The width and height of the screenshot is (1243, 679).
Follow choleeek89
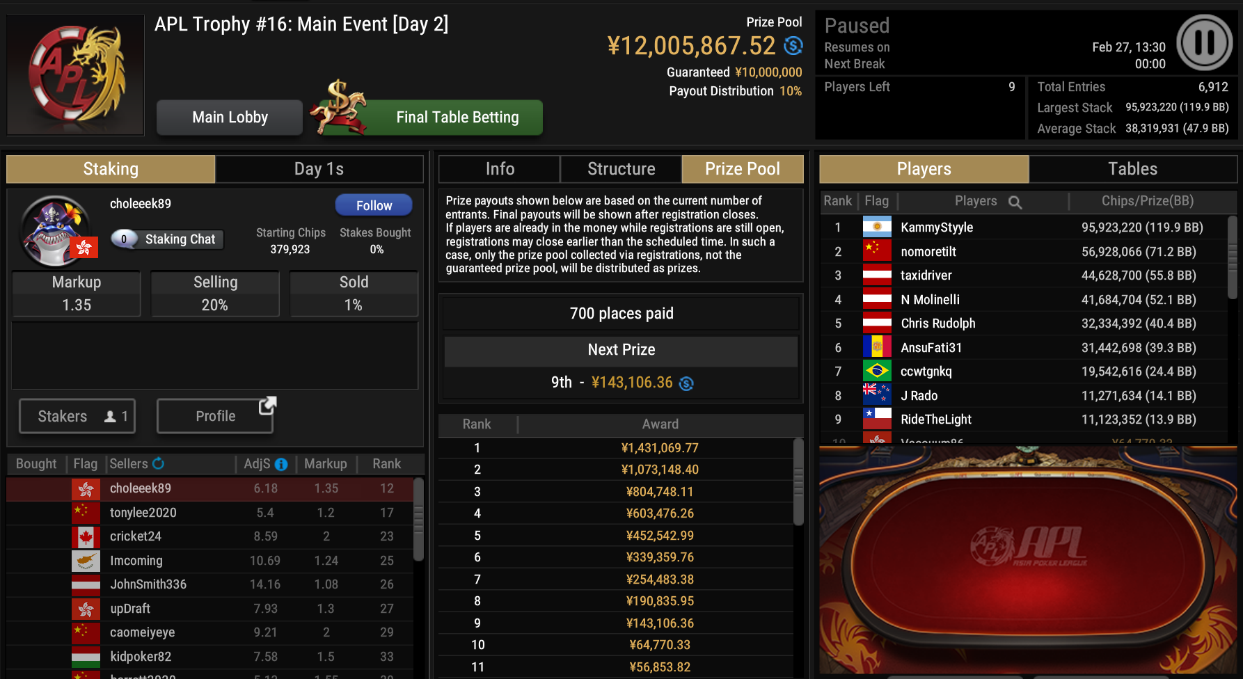click(x=374, y=205)
